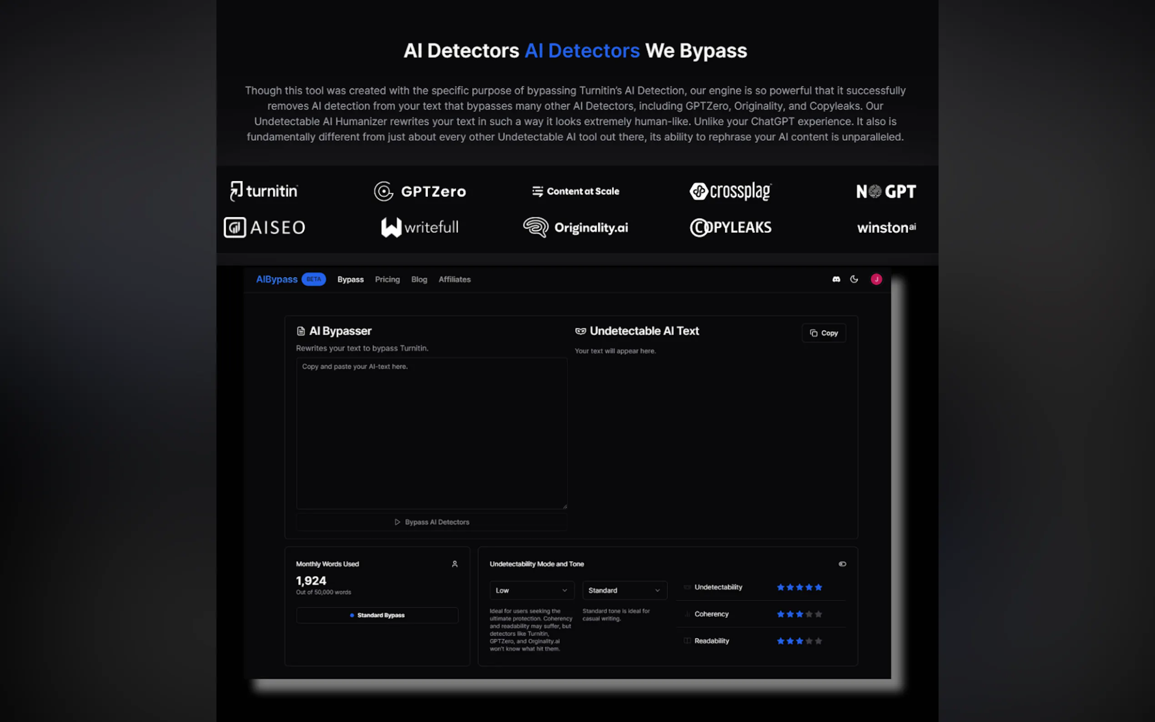Click the Crossplag logo
The height and width of the screenshot is (722, 1155).
click(731, 191)
